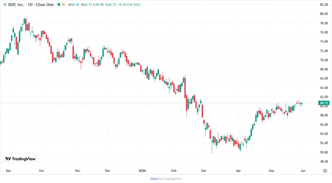Click the 80.00 price axis label
The image size is (332, 183).
point(324,14)
